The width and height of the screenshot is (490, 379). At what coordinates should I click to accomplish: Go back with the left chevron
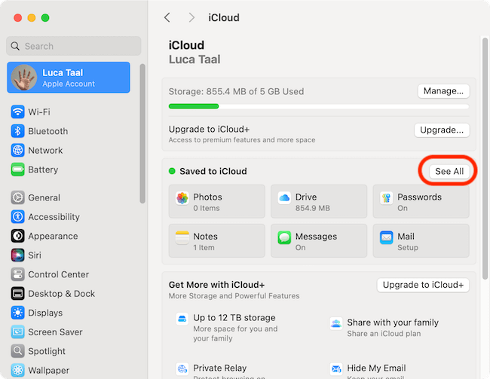click(167, 17)
